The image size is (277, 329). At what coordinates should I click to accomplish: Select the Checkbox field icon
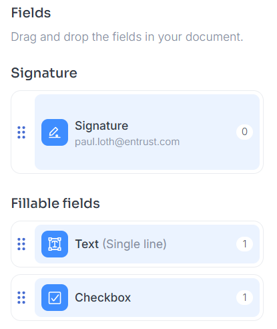click(x=55, y=298)
